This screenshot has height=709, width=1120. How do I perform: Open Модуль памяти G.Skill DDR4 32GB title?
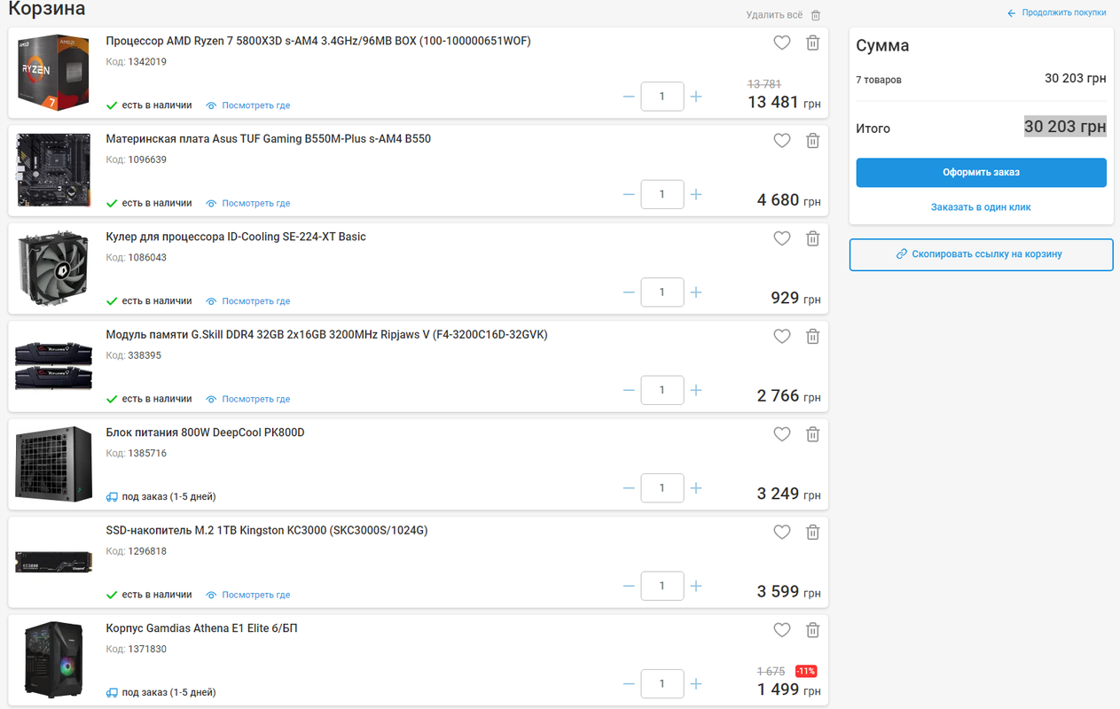point(326,335)
